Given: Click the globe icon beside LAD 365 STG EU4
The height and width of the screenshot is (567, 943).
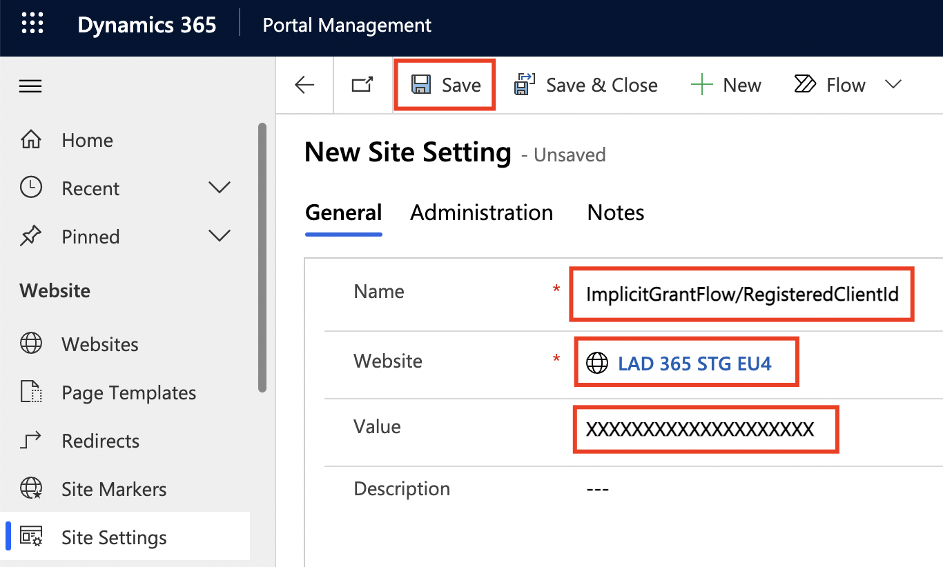Looking at the screenshot, I should tap(597, 363).
